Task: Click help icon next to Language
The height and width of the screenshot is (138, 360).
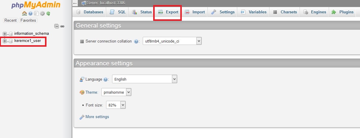Action: tap(105, 80)
